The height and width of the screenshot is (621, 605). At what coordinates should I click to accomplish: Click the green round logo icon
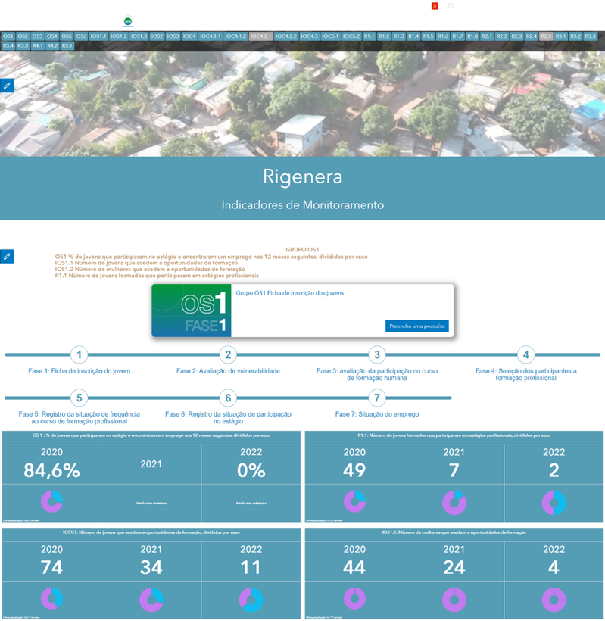128,21
